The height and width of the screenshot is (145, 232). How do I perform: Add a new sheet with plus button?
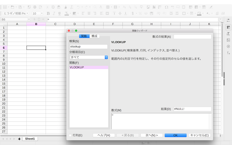pyautogui.click(x=19, y=139)
